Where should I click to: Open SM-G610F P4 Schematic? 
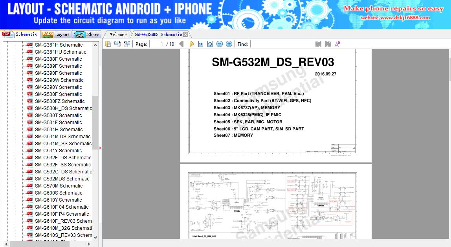click(x=62, y=214)
